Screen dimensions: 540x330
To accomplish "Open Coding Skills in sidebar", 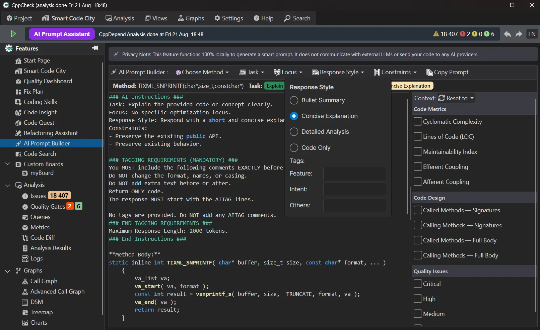I will 36,102.
